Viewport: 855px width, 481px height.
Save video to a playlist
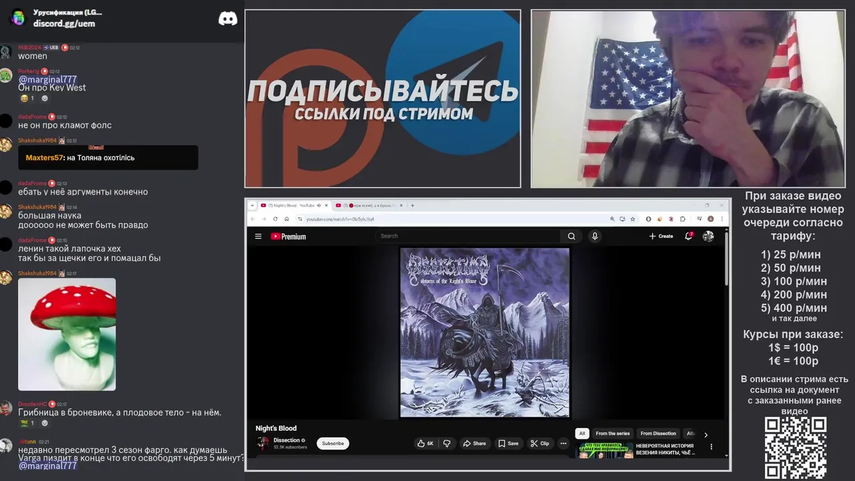point(508,444)
